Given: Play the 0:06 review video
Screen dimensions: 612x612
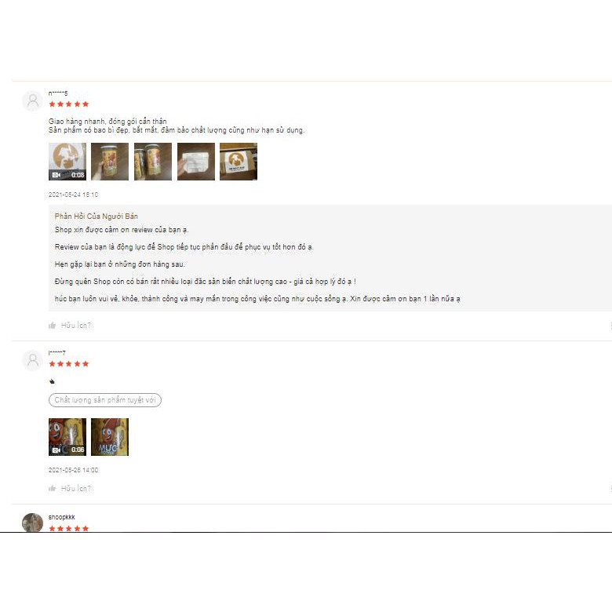Looking at the screenshot, I should click(x=67, y=437).
